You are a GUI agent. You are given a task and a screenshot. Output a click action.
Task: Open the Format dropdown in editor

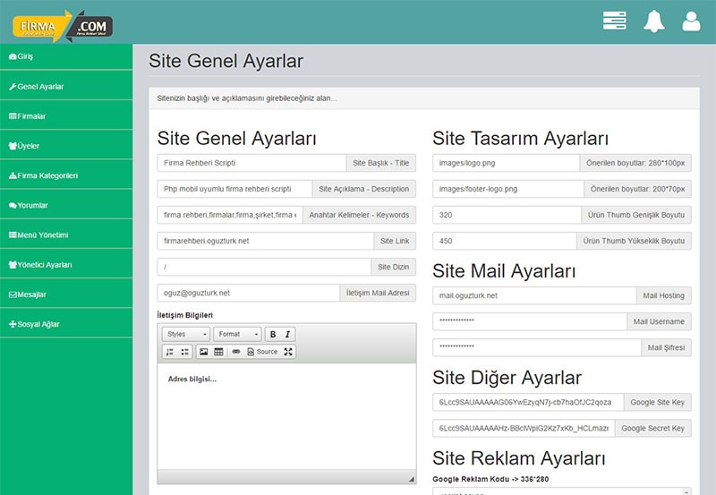[x=237, y=334]
